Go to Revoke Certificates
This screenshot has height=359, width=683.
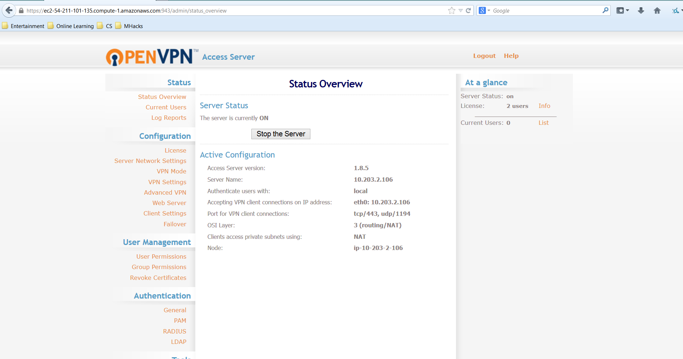158,278
